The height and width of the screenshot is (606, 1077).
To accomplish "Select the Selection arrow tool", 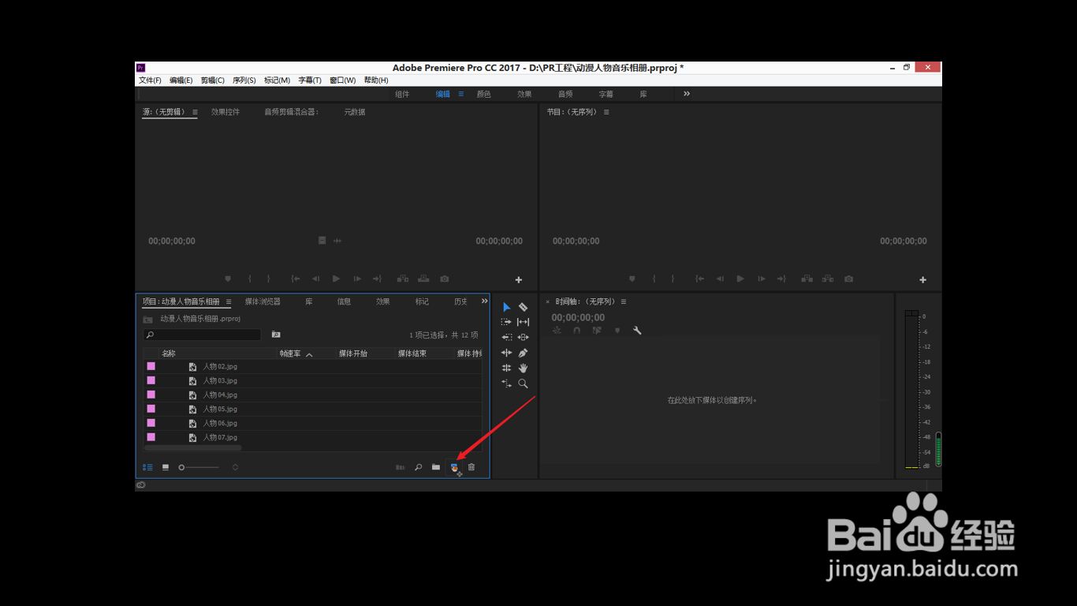I will coord(506,307).
